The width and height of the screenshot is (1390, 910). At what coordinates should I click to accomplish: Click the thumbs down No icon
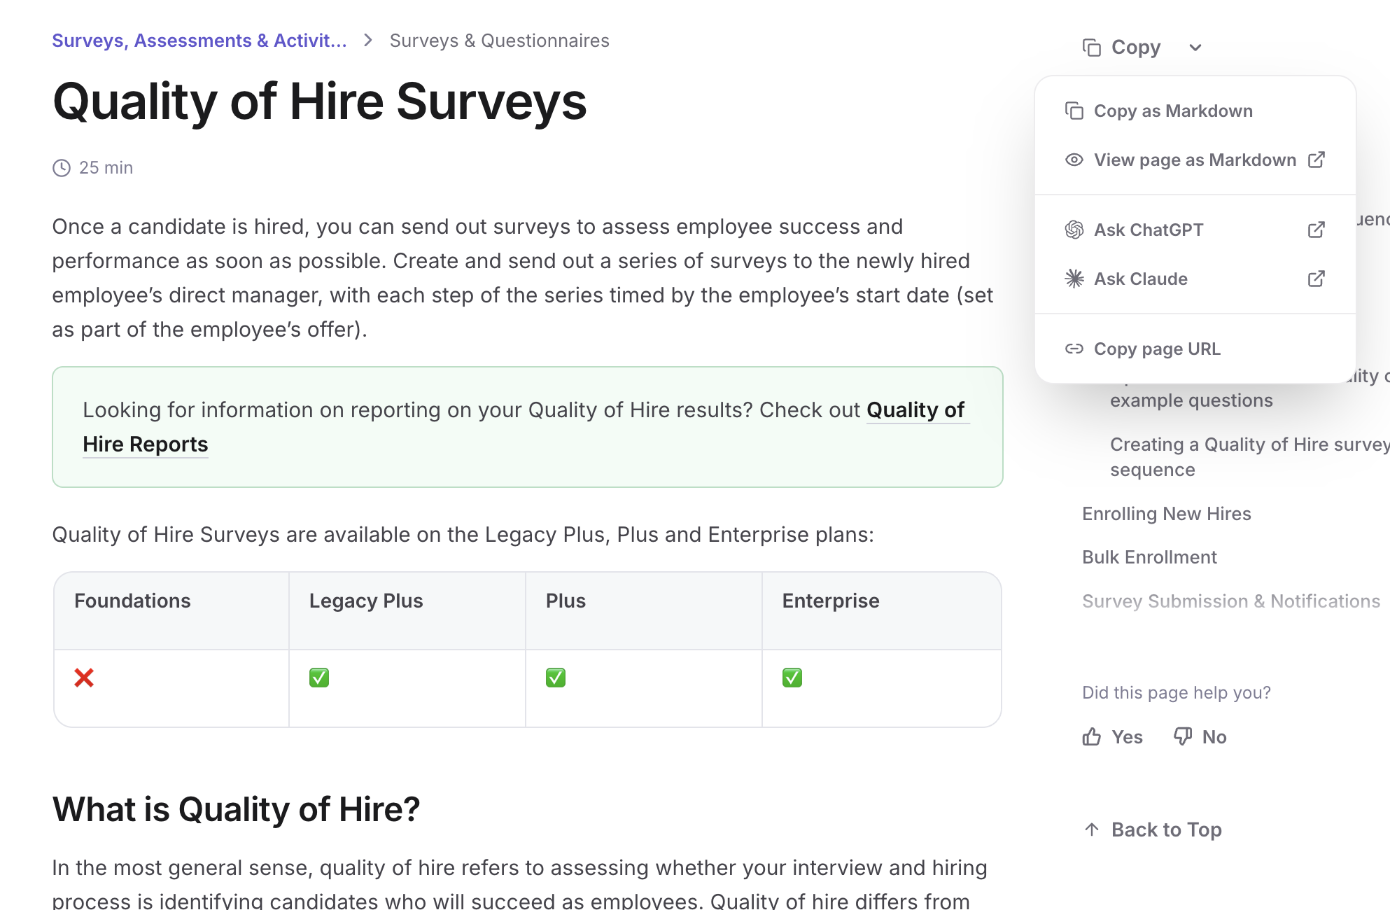(x=1183, y=736)
